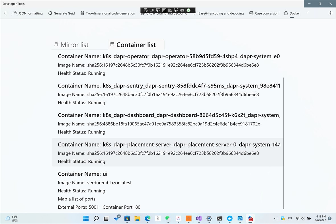The image size is (336, 224).
Task: Open Microsoft Store from taskbar
Action: [x=127, y=218]
